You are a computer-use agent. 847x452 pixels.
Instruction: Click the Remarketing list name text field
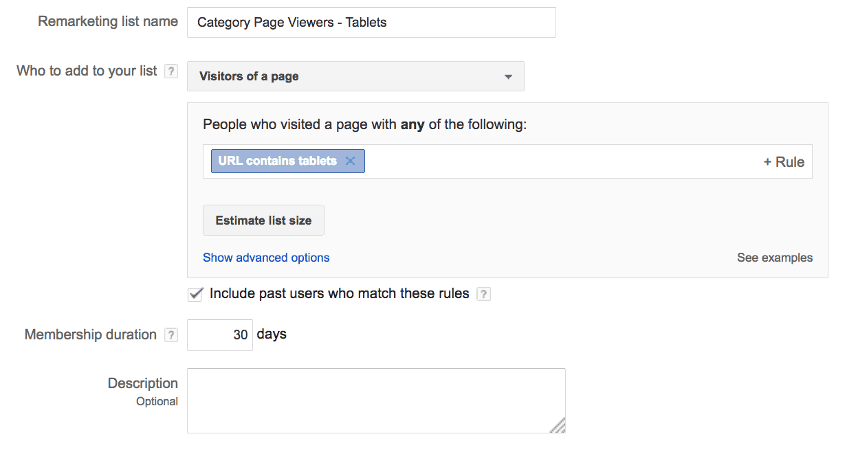point(371,23)
